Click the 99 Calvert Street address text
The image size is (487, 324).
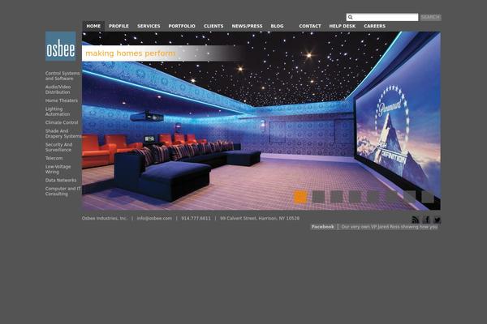(260, 218)
